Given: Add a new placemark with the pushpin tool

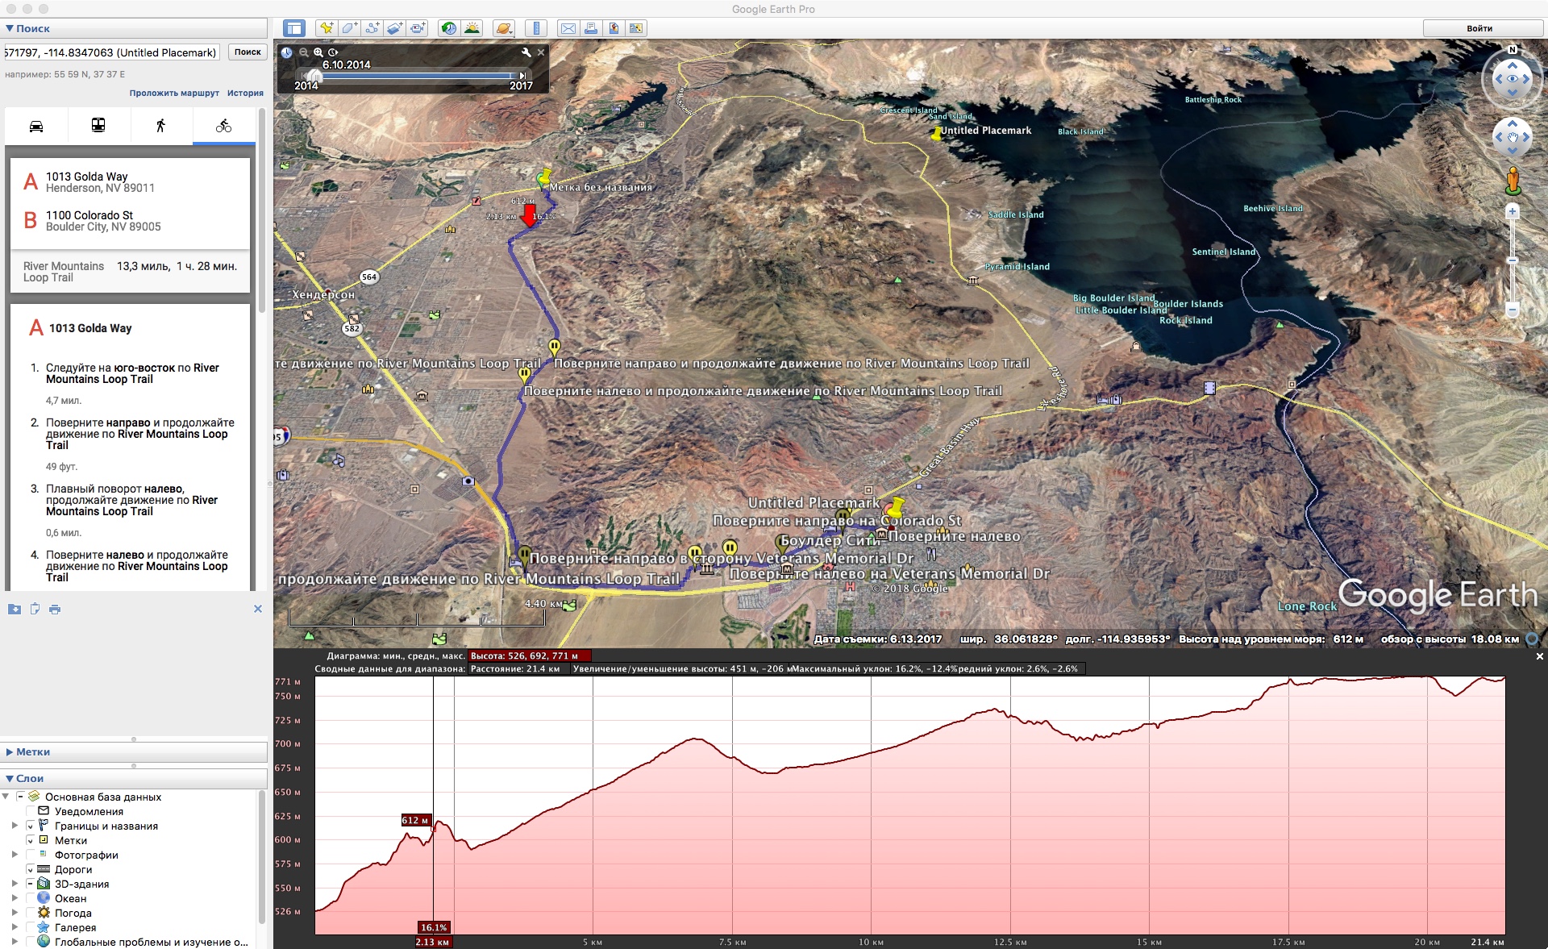Looking at the screenshot, I should (327, 28).
